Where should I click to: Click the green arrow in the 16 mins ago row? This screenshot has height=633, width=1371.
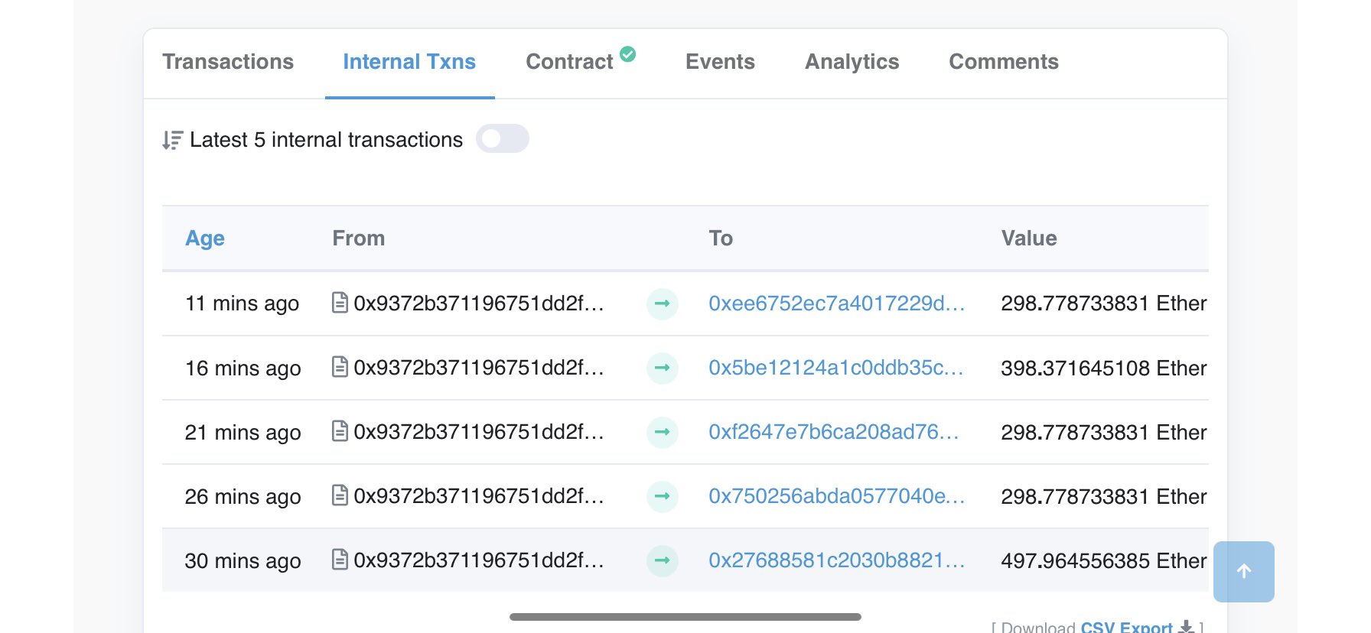(x=663, y=368)
